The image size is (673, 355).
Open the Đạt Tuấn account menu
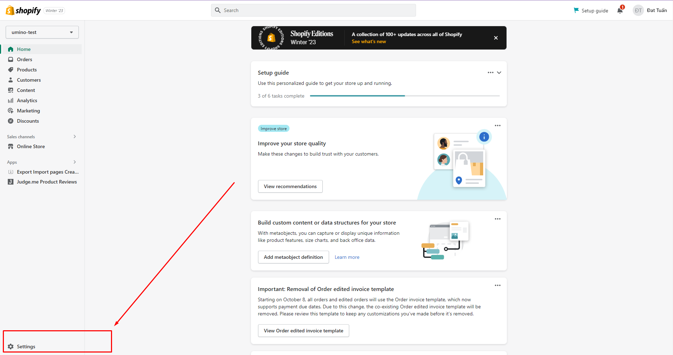click(650, 10)
